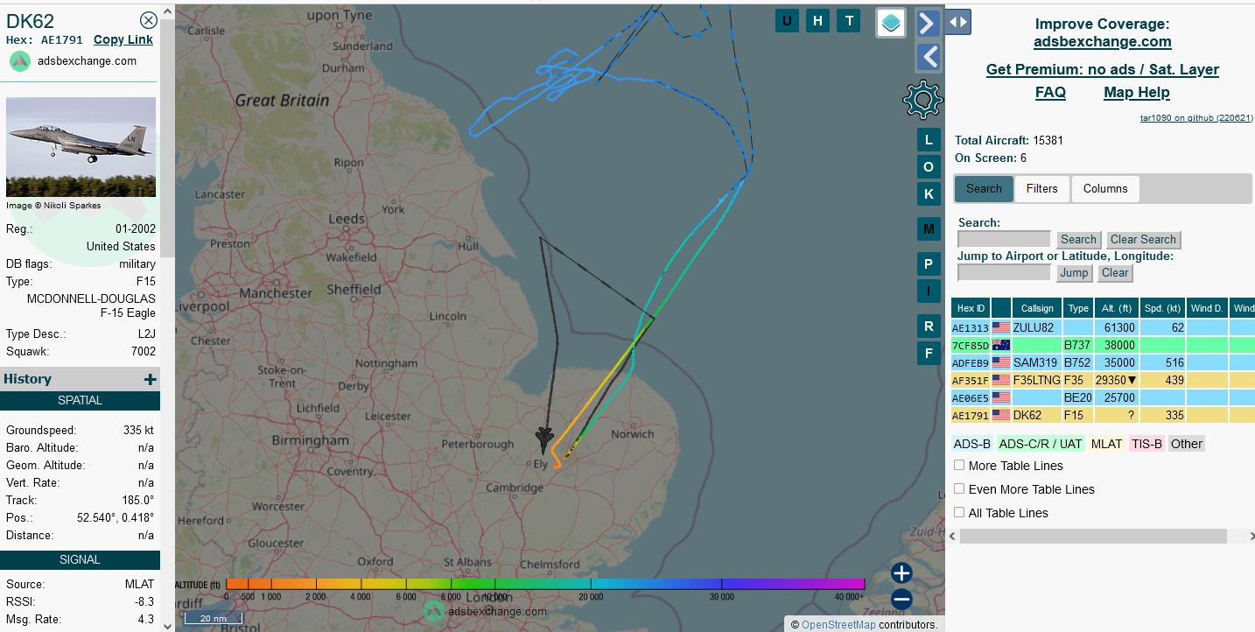This screenshot has width=1255, height=632.
Task: Toggle the U map button
Action: click(787, 22)
